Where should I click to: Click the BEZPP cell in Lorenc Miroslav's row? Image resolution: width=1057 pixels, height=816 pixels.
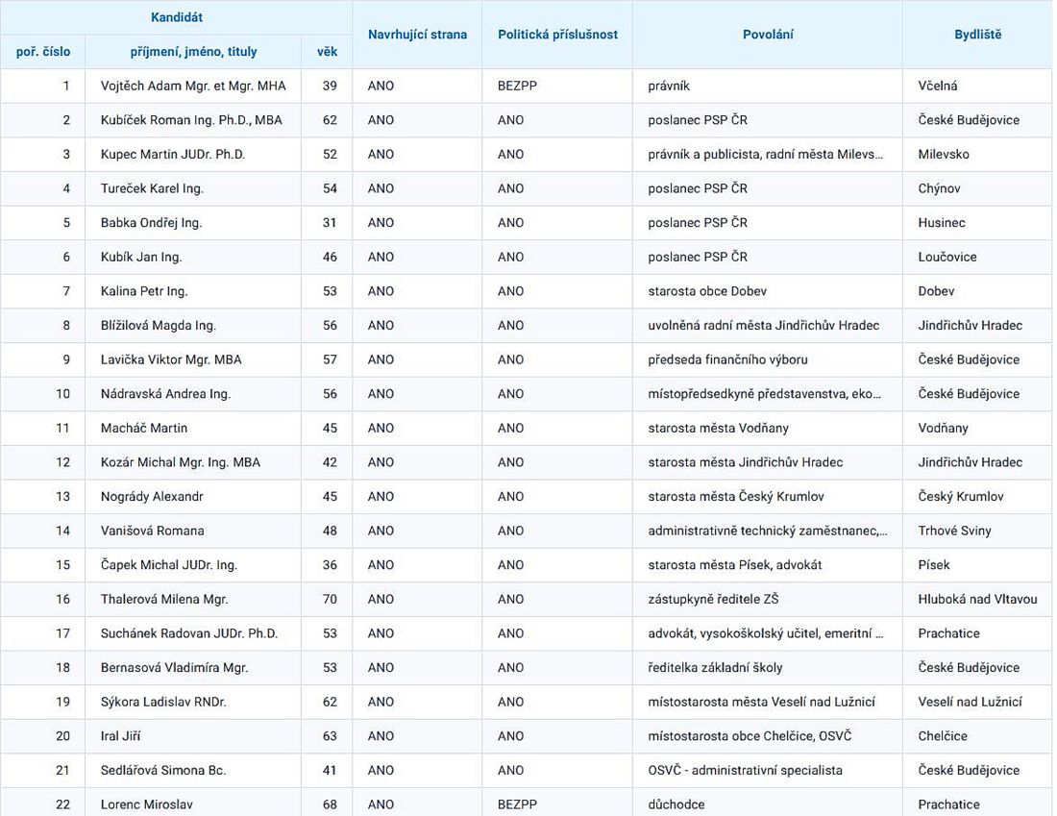[517, 804]
